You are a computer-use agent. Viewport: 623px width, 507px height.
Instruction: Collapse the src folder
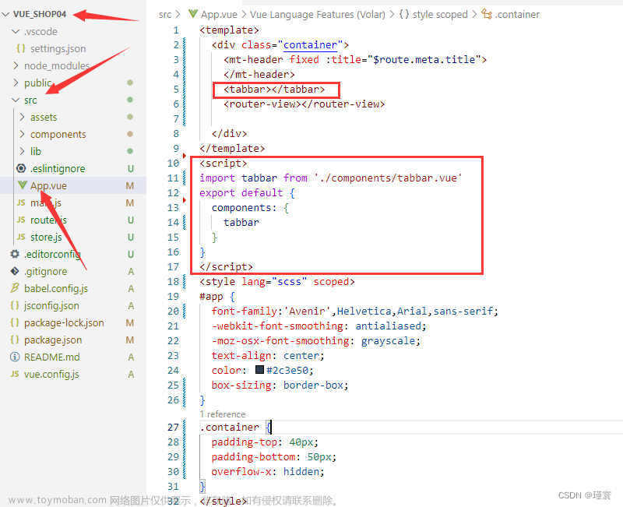16,100
